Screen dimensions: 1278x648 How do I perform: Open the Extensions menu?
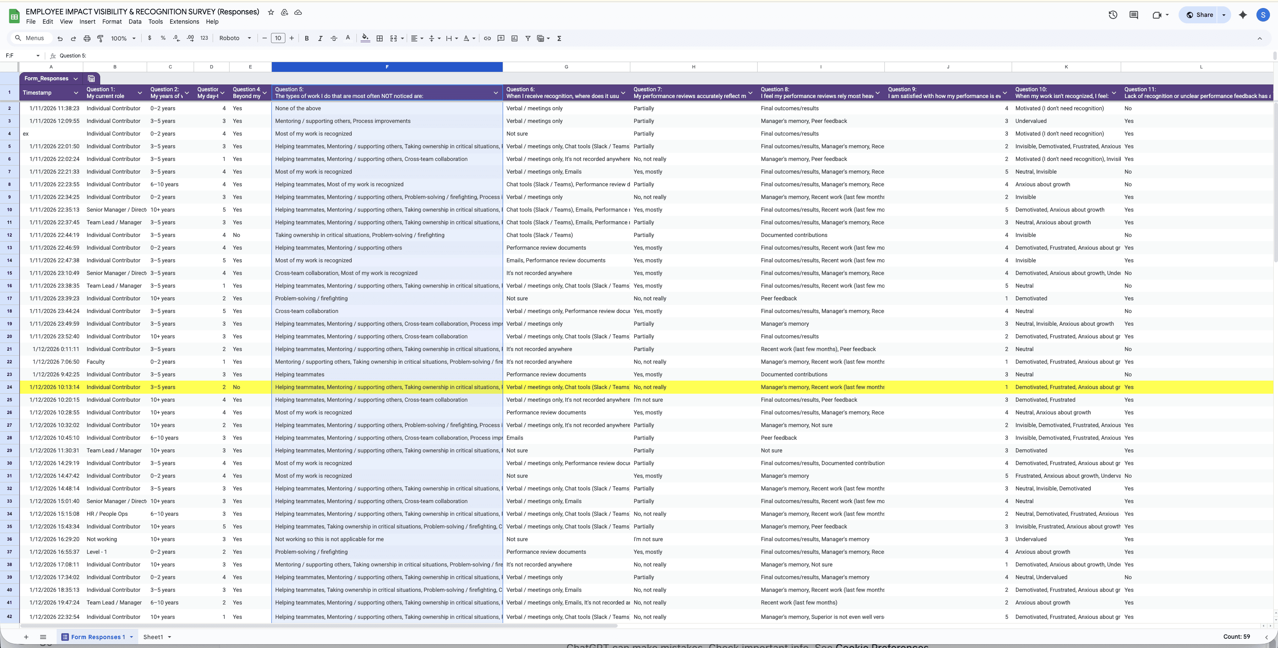coord(184,21)
